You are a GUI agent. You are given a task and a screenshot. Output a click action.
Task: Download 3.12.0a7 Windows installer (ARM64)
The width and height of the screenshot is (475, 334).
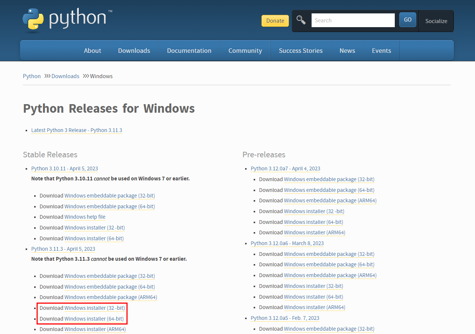pyautogui.click(x=315, y=232)
